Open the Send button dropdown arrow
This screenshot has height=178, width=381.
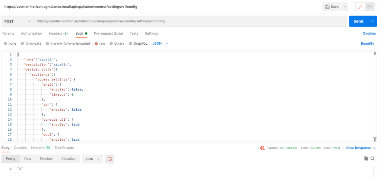click(x=372, y=21)
